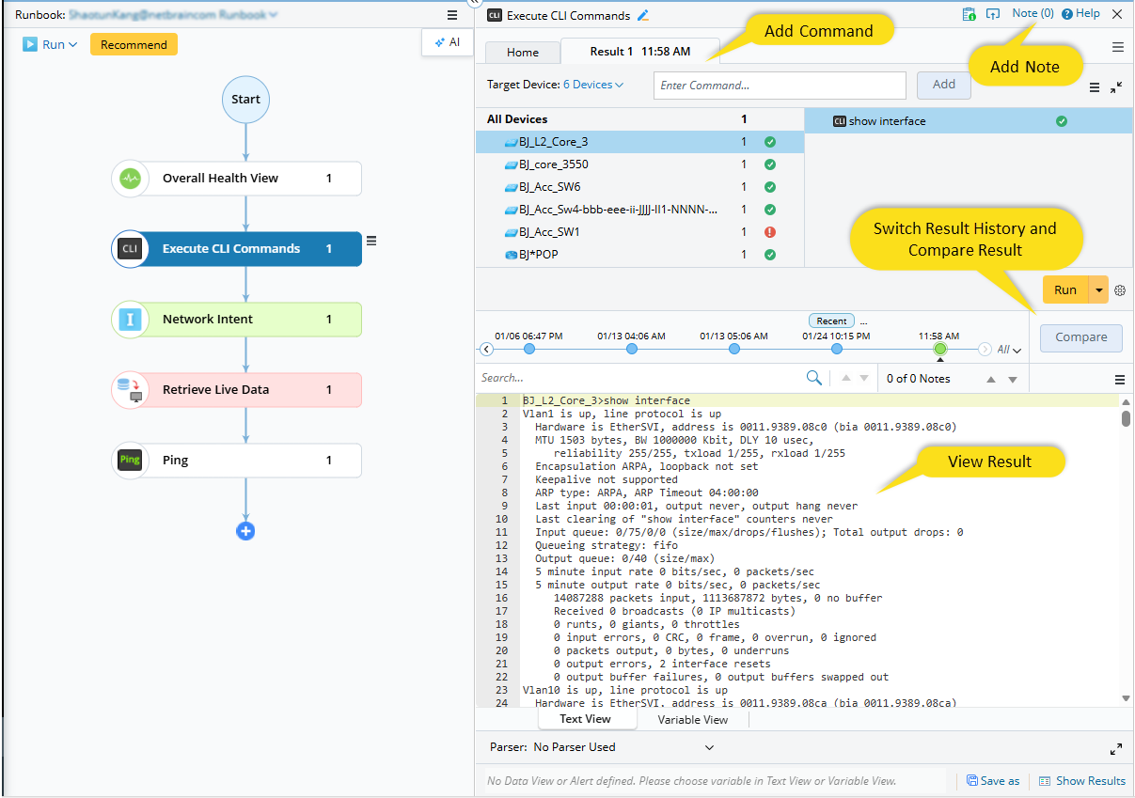Jump to previous note arrow
Viewport: 1135px width, 798px height.
(x=990, y=380)
